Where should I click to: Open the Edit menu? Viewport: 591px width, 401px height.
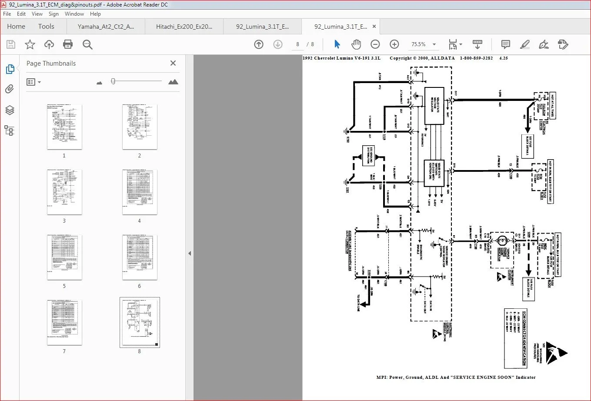pyautogui.click(x=21, y=14)
